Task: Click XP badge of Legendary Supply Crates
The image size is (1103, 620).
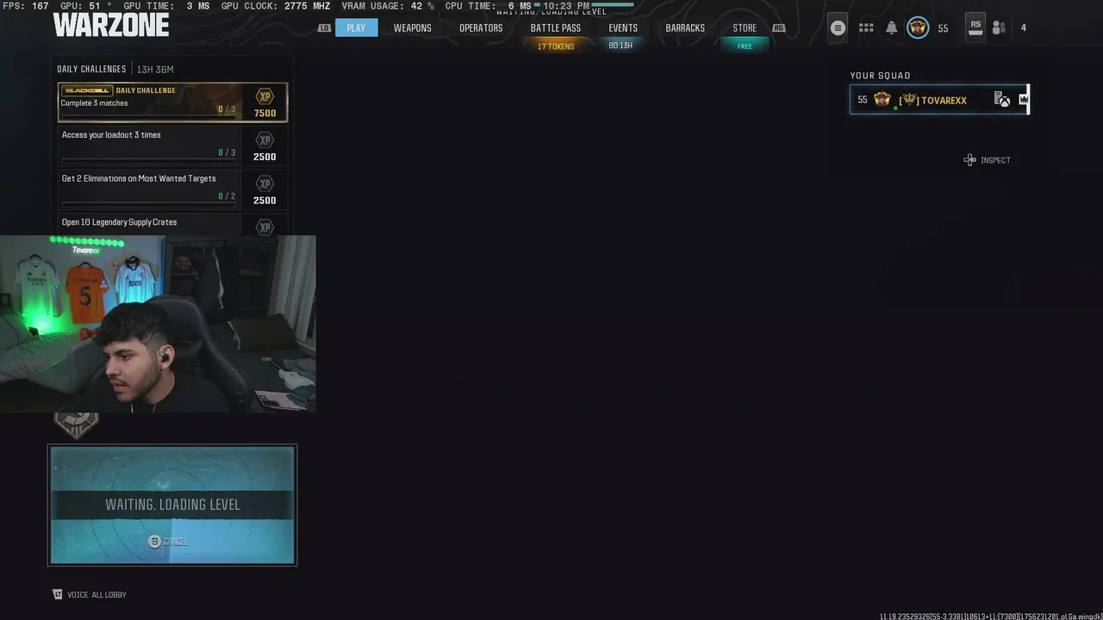Action: [x=265, y=227]
